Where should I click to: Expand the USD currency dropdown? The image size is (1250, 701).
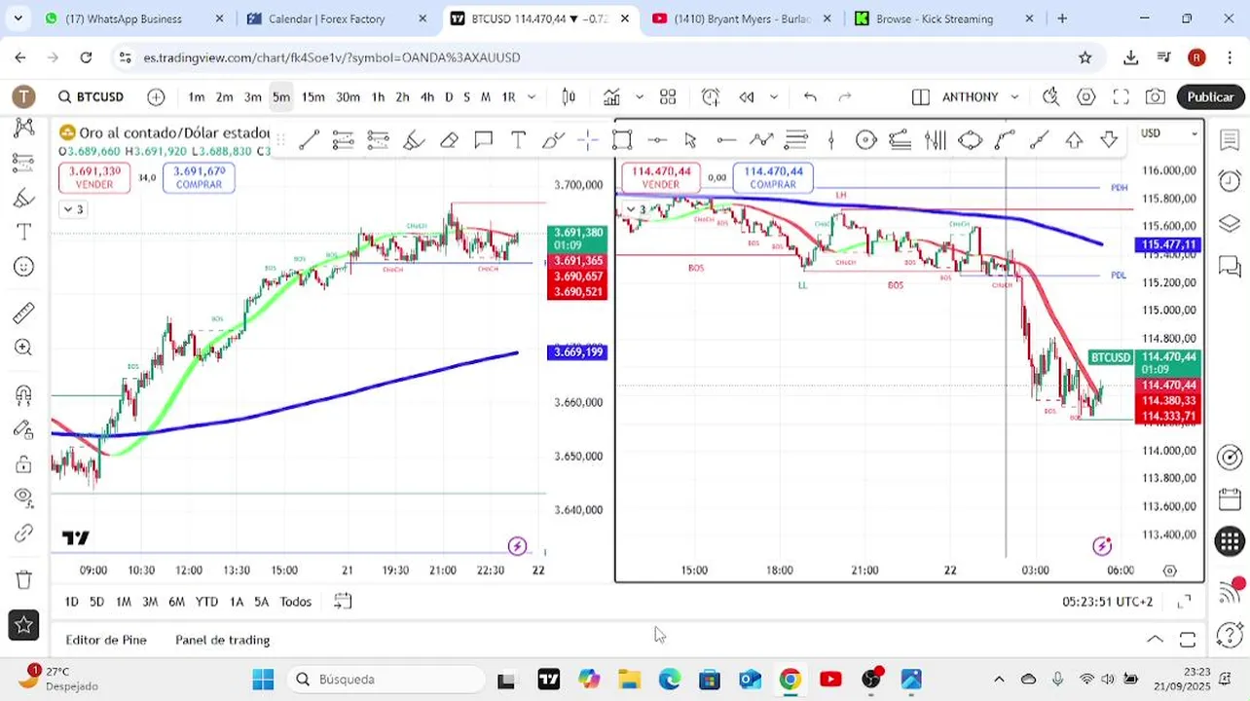click(x=1168, y=133)
